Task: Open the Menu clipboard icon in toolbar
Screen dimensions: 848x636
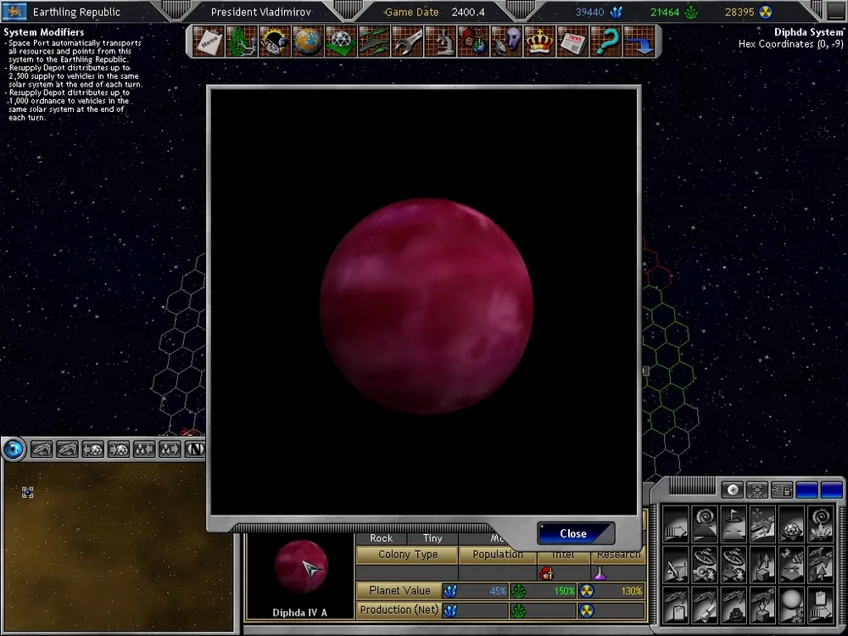Action: tap(208, 41)
